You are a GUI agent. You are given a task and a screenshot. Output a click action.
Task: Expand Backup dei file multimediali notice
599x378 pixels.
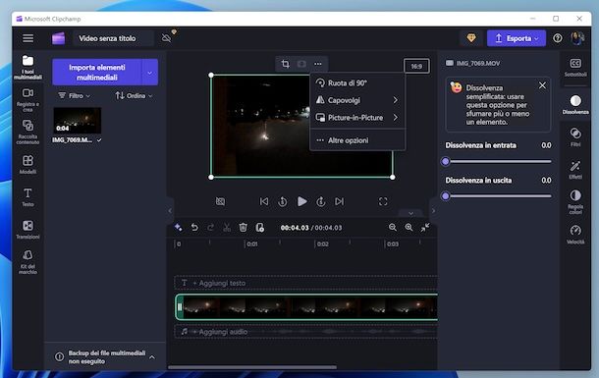(151, 357)
